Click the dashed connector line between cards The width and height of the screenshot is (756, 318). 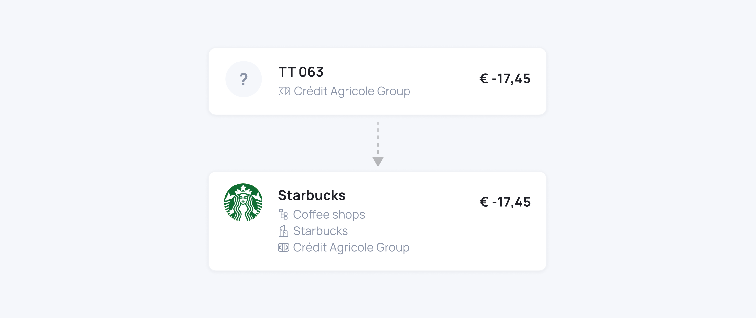coord(378,137)
